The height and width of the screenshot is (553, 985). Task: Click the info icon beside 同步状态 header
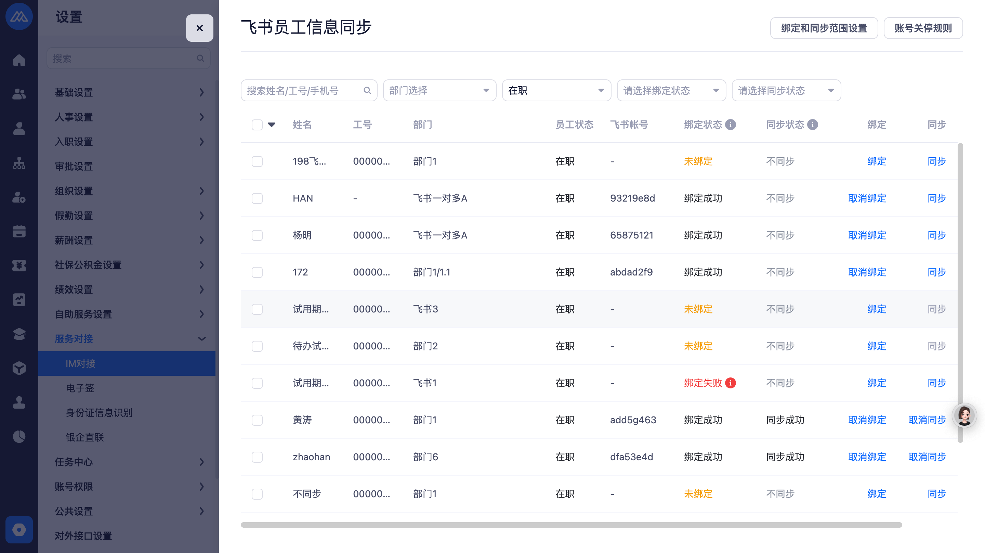point(813,125)
